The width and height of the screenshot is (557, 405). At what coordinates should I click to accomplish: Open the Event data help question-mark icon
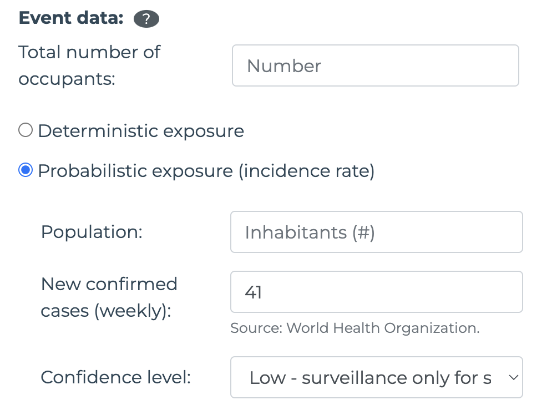[x=146, y=19]
